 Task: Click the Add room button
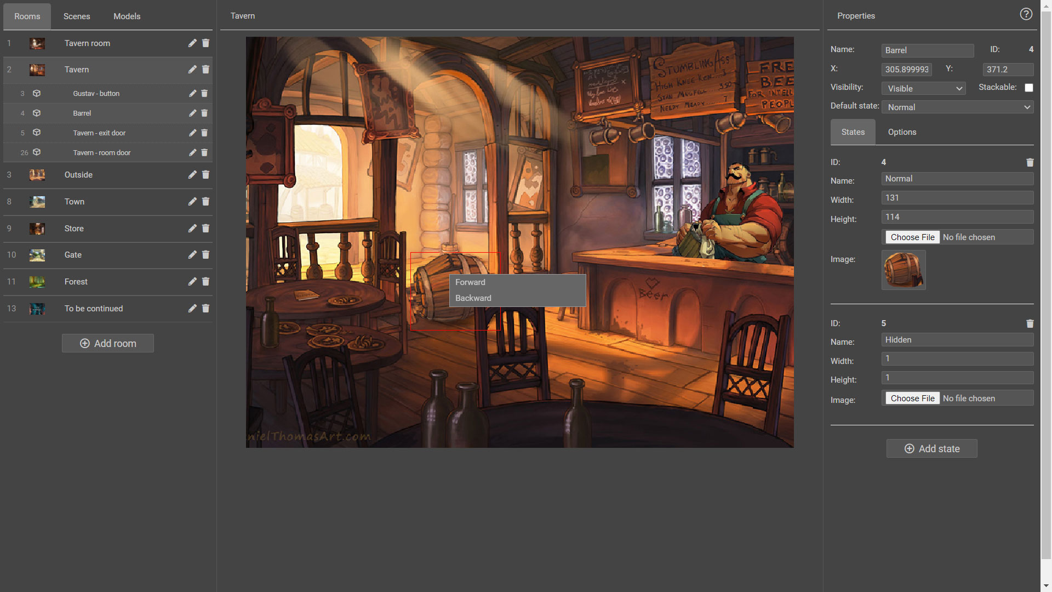click(108, 344)
